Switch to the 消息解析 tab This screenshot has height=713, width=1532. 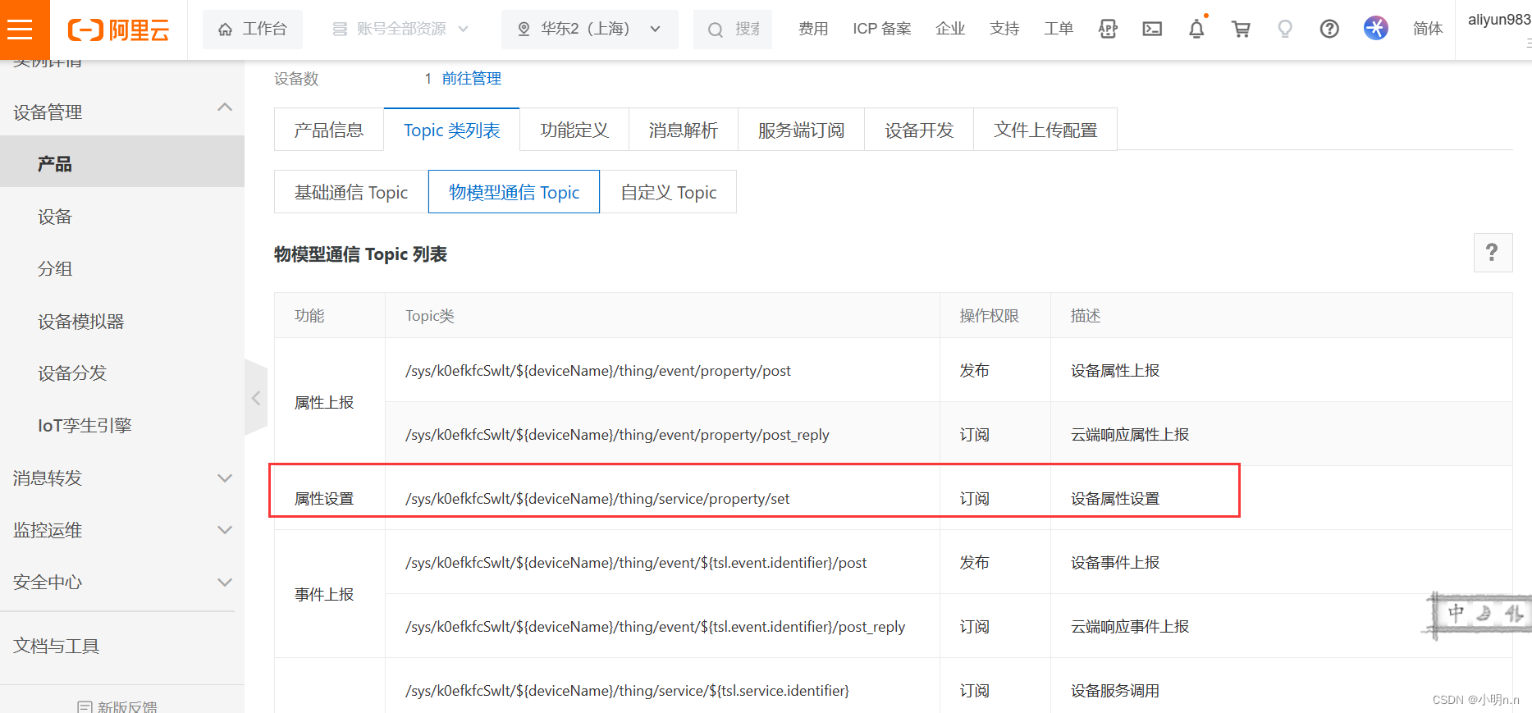coord(684,130)
